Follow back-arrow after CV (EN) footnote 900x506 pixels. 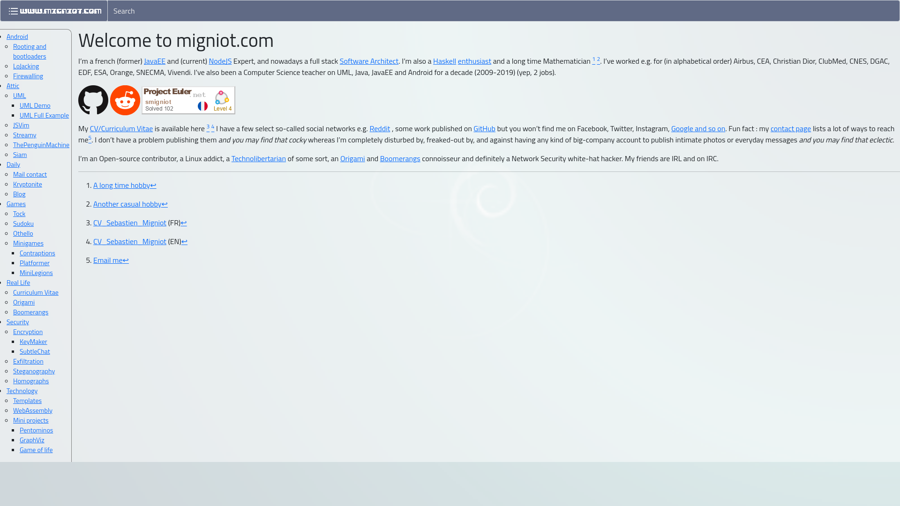point(184,241)
